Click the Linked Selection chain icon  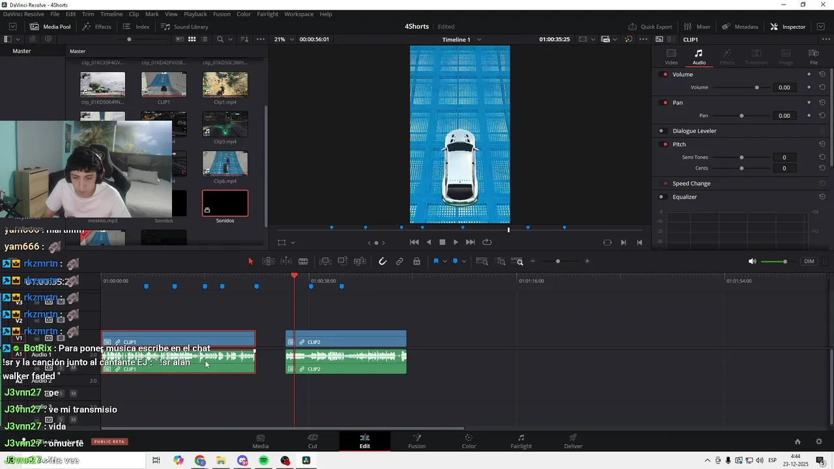click(x=399, y=261)
